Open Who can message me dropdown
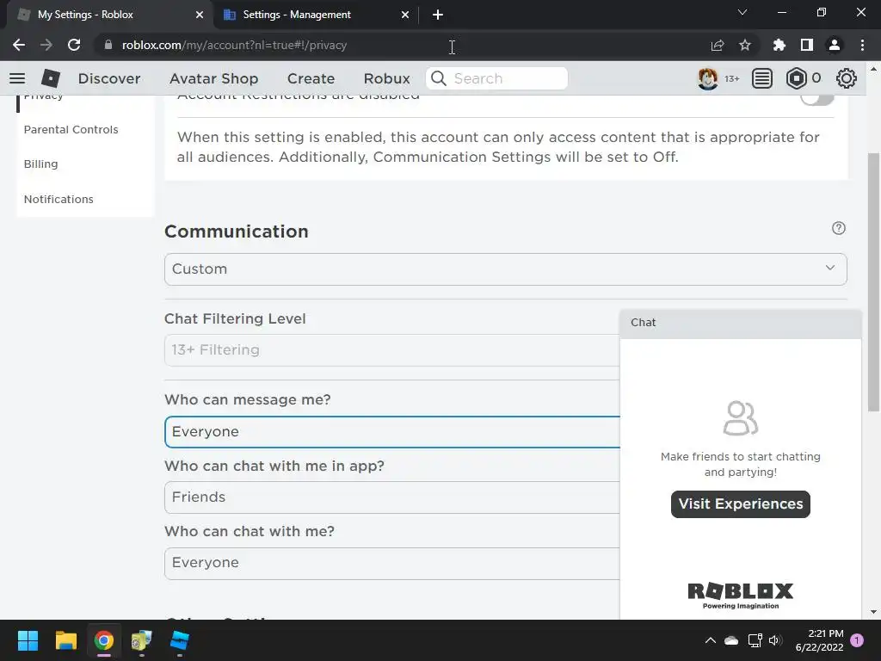 (392, 432)
